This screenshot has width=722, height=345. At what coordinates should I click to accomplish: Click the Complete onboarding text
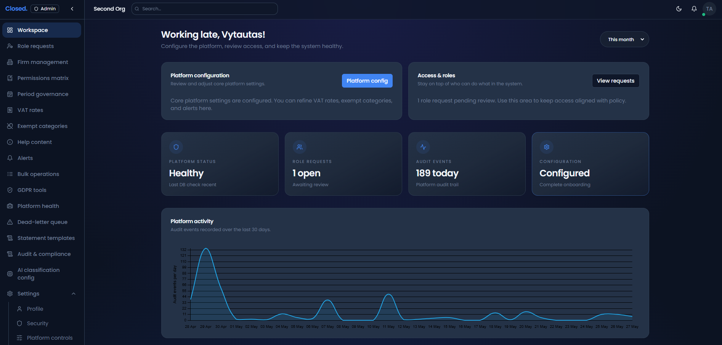coord(565,185)
